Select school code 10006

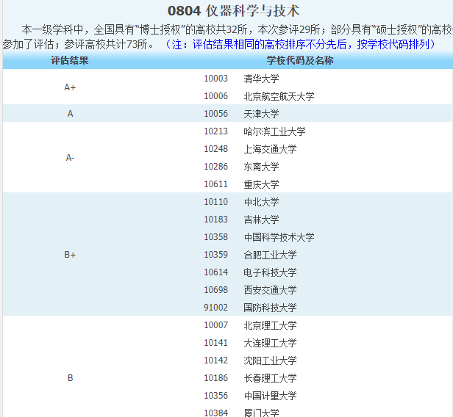point(215,96)
